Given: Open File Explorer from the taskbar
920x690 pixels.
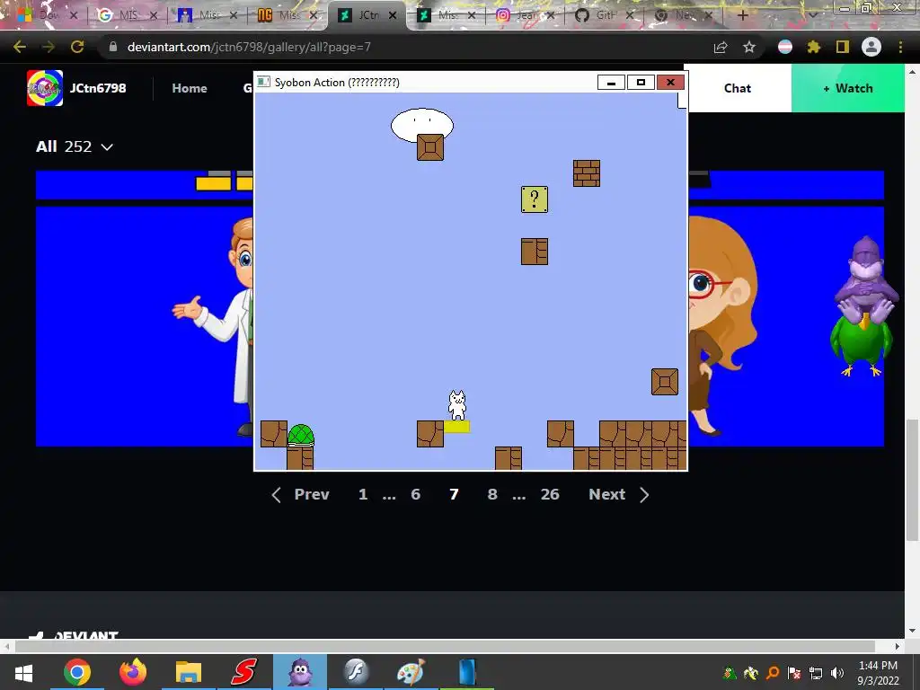Looking at the screenshot, I should tap(189, 672).
